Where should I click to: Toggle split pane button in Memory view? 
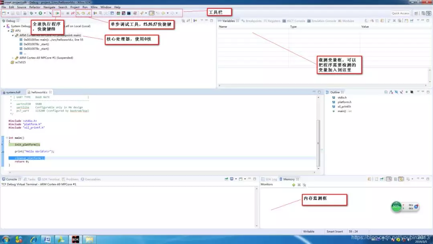(395, 179)
